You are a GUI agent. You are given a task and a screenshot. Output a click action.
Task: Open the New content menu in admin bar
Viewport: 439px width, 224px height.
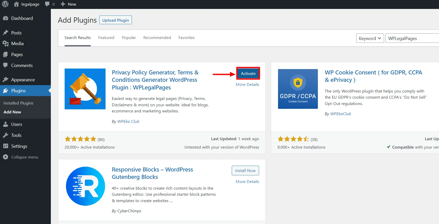click(x=68, y=4)
